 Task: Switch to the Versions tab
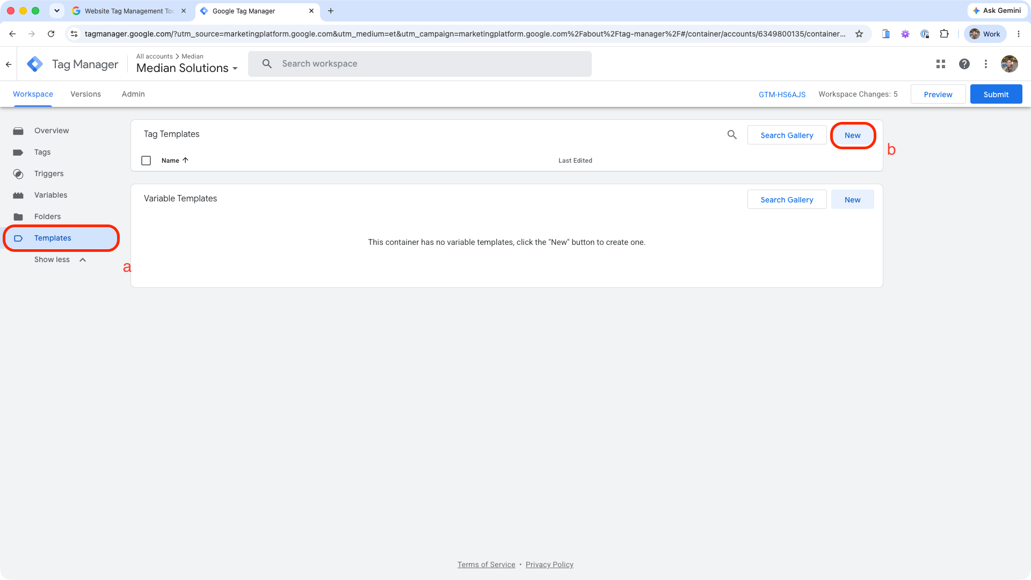click(85, 94)
